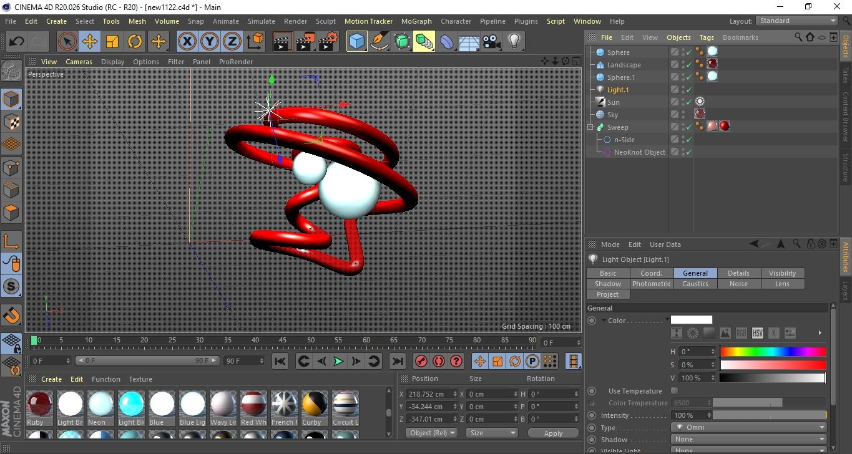Select the NeoKnot Object in hierarchy
This screenshot has width=852, height=454.
639,152
